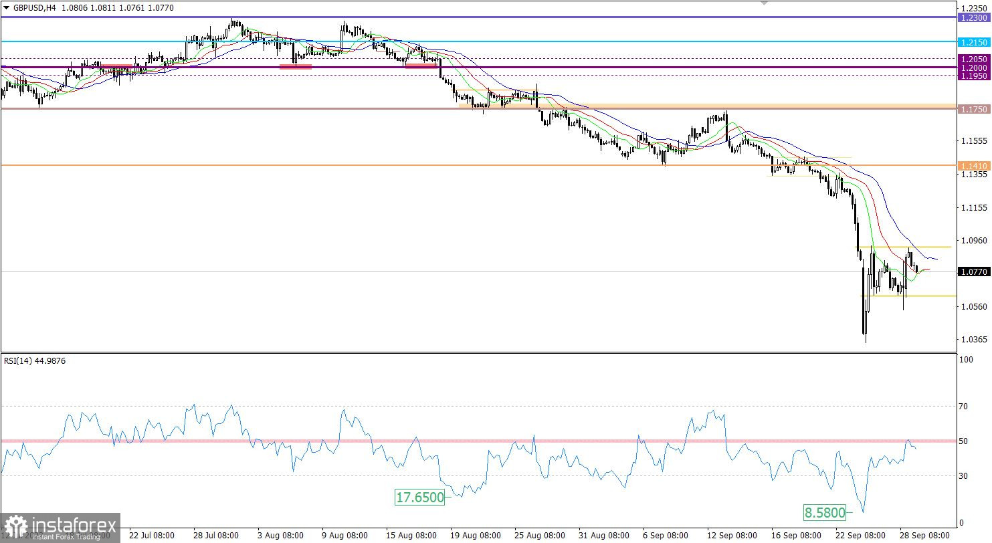
Task: Click the 9 Aug 08:00 time label
Action: (x=344, y=536)
